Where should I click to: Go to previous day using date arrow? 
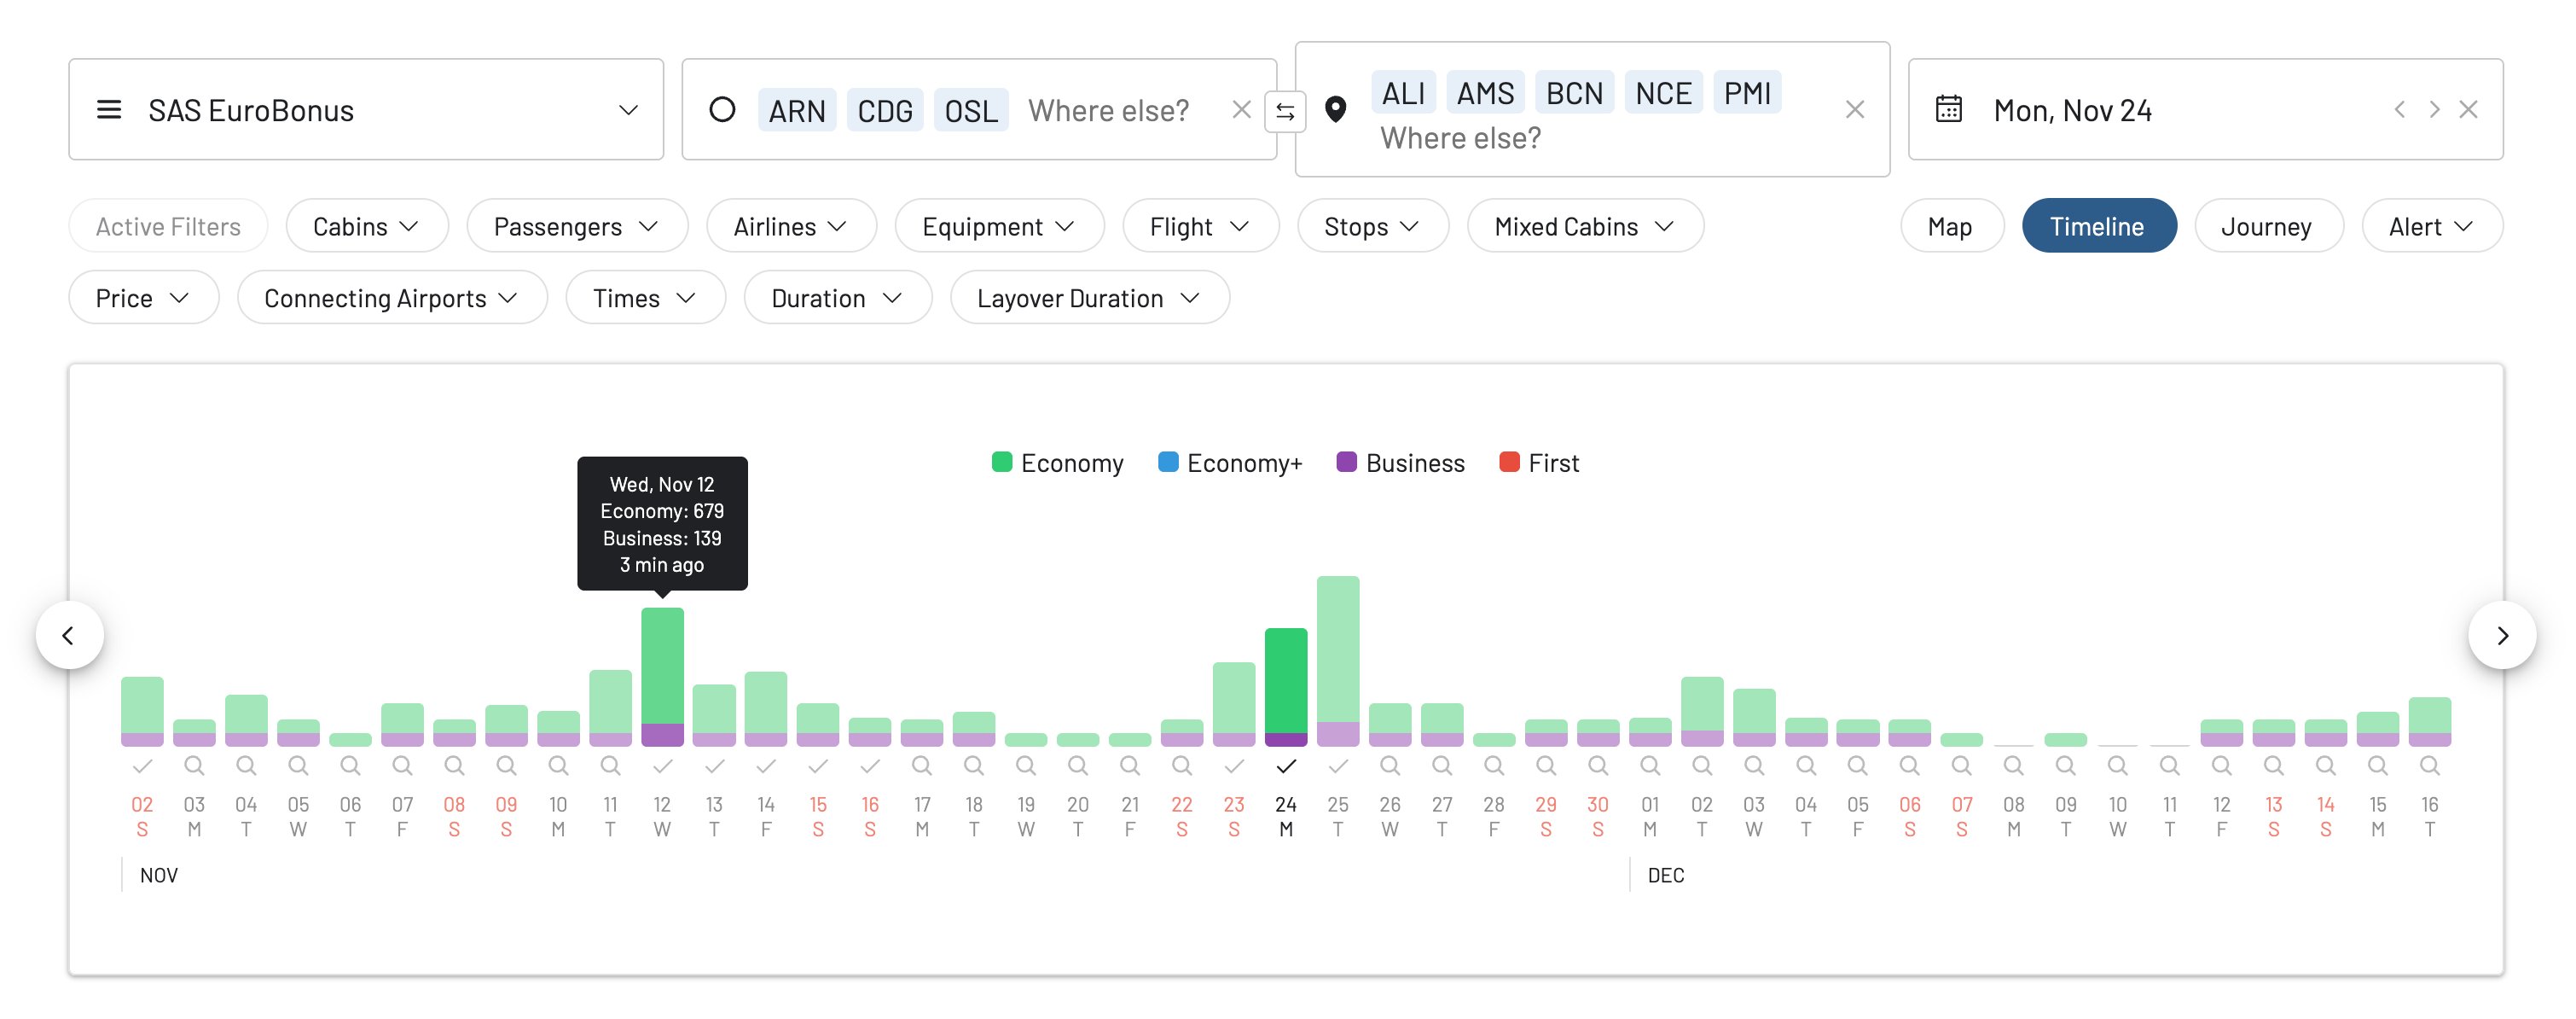(2399, 109)
